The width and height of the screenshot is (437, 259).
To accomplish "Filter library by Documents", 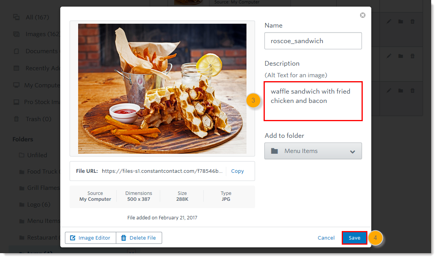I will pos(42,51).
